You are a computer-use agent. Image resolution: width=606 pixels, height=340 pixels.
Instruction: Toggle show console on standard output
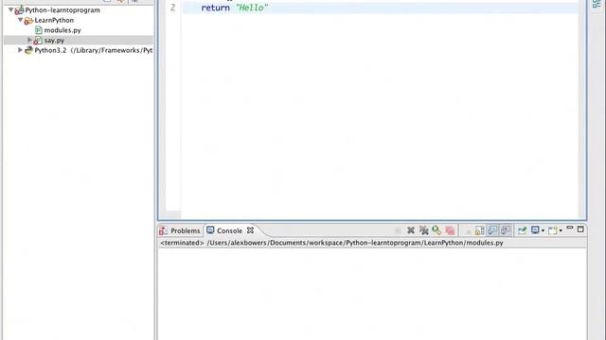tap(492, 230)
